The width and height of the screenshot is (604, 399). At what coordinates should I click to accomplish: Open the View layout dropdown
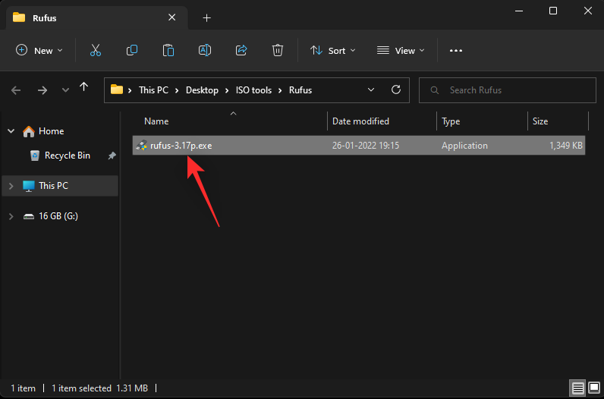401,51
